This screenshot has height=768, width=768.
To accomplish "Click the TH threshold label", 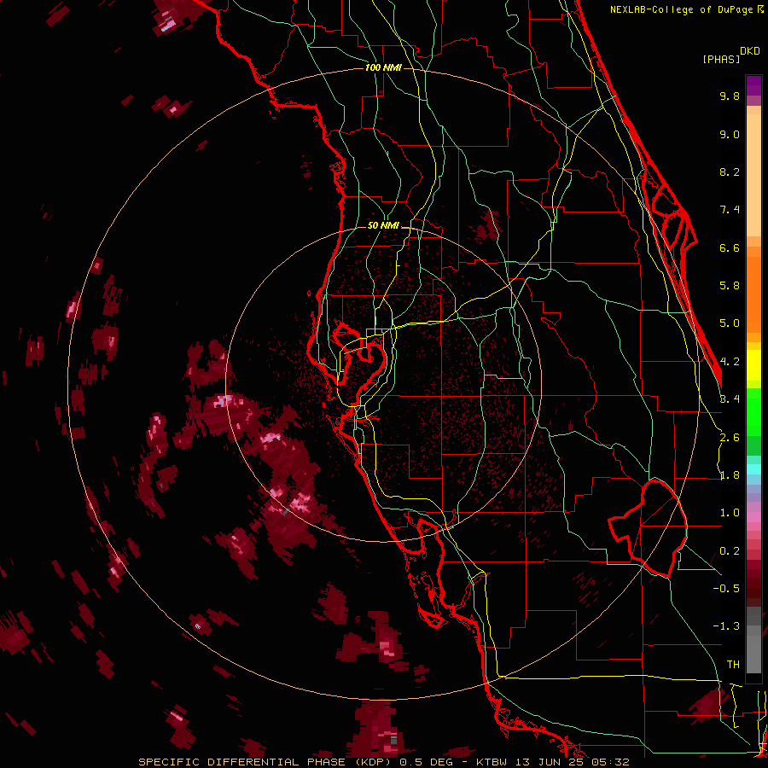I will (x=733, y=665).
